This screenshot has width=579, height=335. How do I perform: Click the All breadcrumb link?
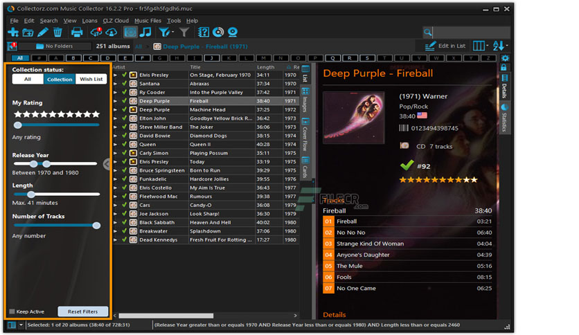click(139, 46)
